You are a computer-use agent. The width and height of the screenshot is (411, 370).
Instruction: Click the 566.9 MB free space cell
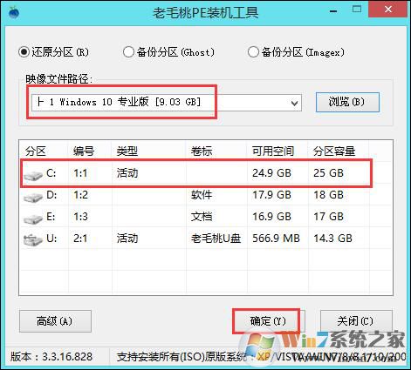point(276,239)
